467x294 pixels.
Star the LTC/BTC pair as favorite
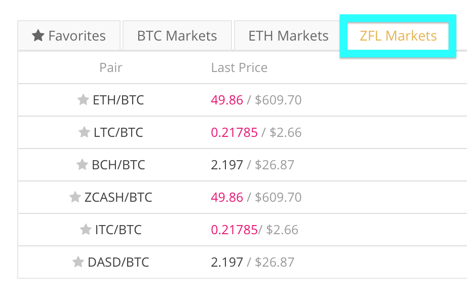coord(84,132)
